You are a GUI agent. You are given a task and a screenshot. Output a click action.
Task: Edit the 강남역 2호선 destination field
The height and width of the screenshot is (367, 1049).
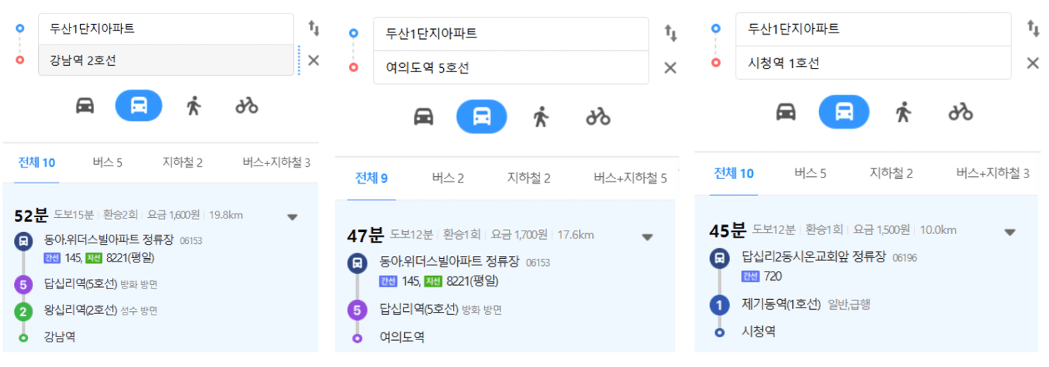coord(166,60)
